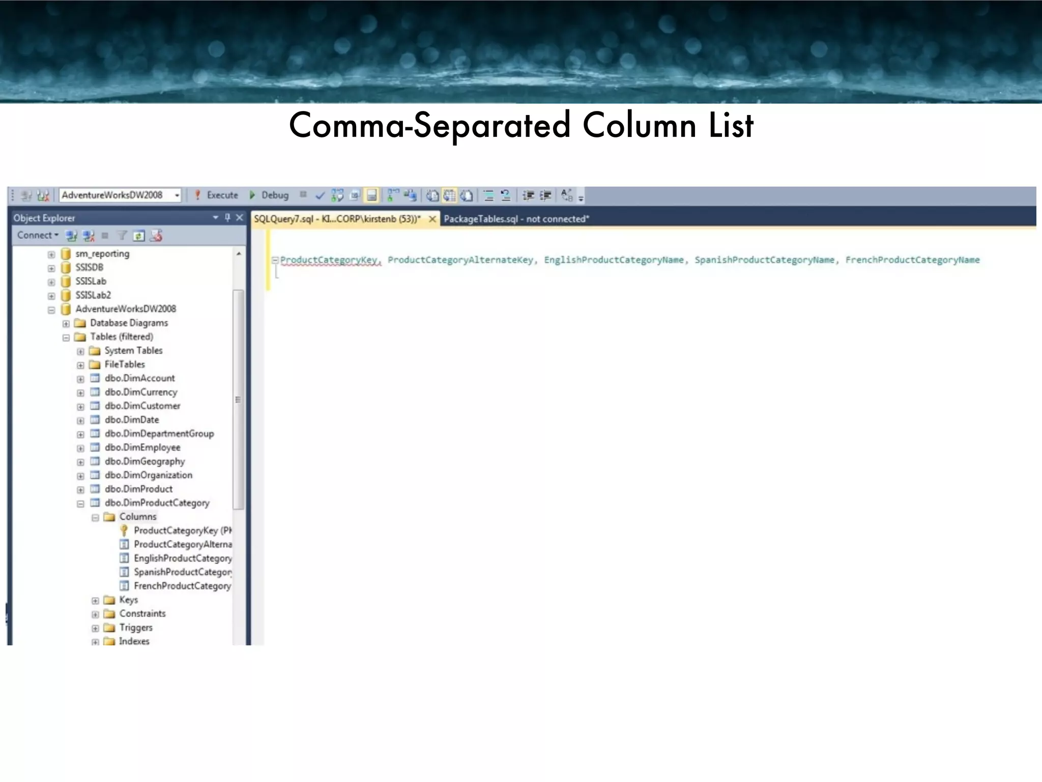Click the Disconnect icon in Object Explorer toolbar
Viewport: 1042px width, 782px height.
pyautogui.click(x=89, y=236)
